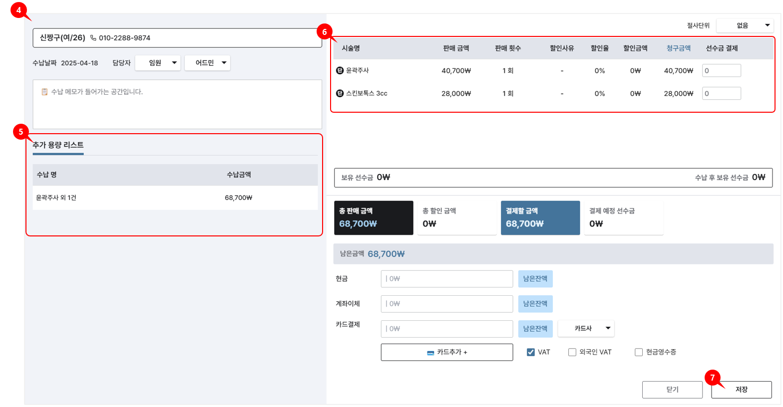
Task: Open the 임원 staff dropdown
Action: (x=158, y=63)
